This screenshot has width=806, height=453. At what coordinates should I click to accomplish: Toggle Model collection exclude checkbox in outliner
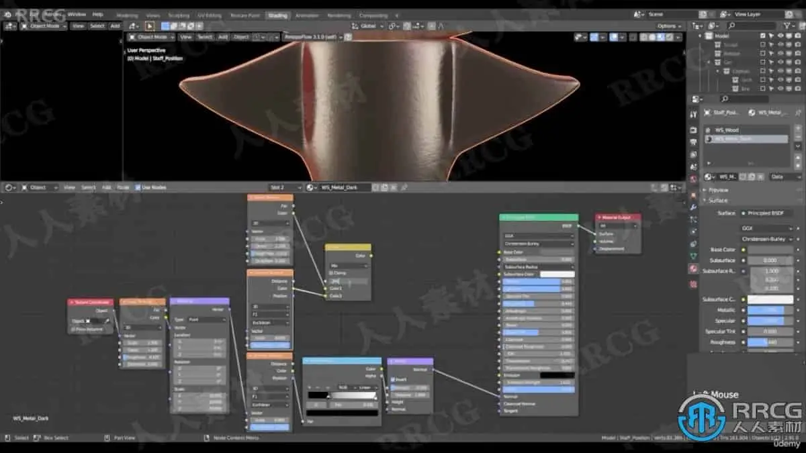click(762, 36)
